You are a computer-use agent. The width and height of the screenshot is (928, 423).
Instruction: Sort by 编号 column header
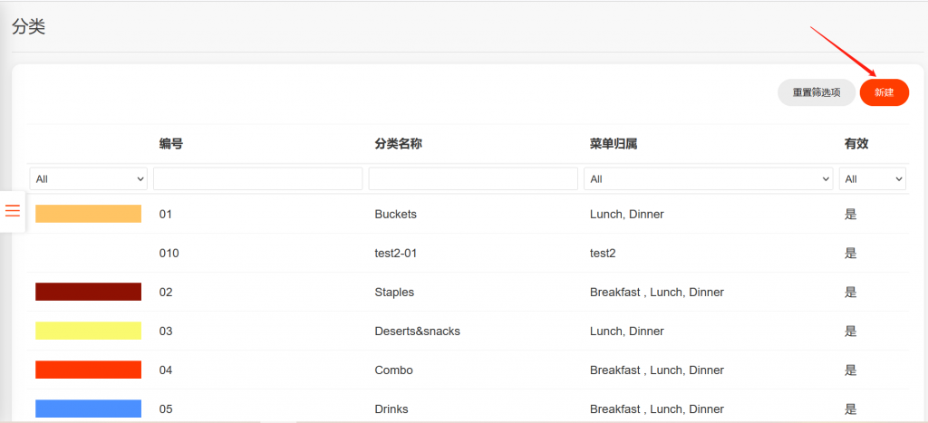click(x=171, y=144)
